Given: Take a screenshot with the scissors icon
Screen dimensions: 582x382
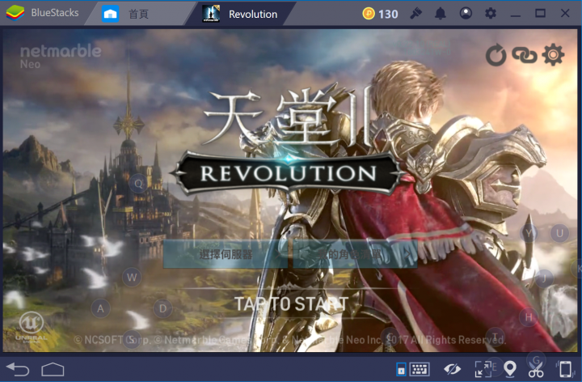Looking at the screenshot, I should coord(536,369).
